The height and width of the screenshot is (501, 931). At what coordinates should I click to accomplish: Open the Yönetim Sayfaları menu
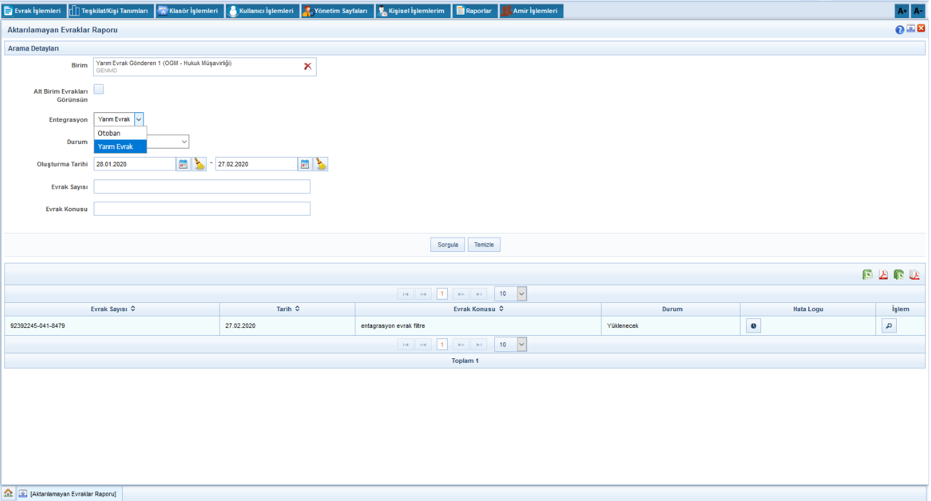coord(337,11)
